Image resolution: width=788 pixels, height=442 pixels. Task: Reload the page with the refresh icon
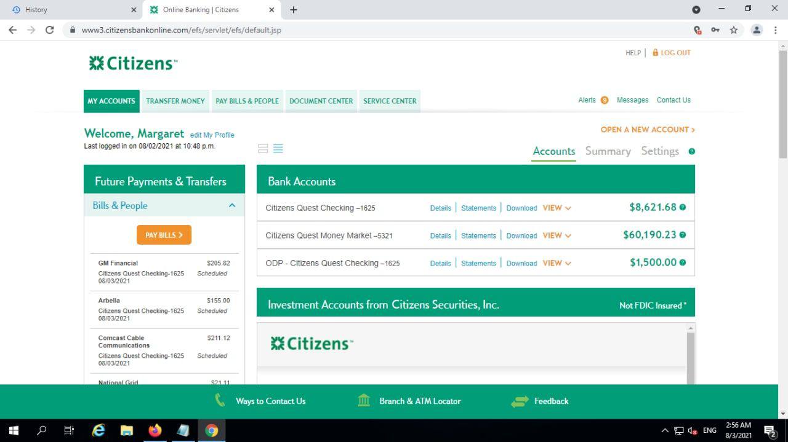[50, 30]
